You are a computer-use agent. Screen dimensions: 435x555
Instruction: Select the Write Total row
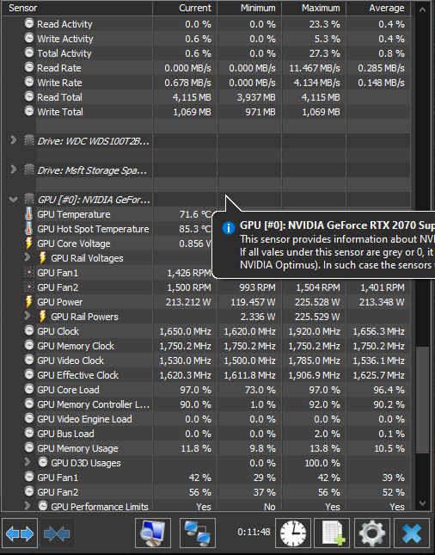206,112
